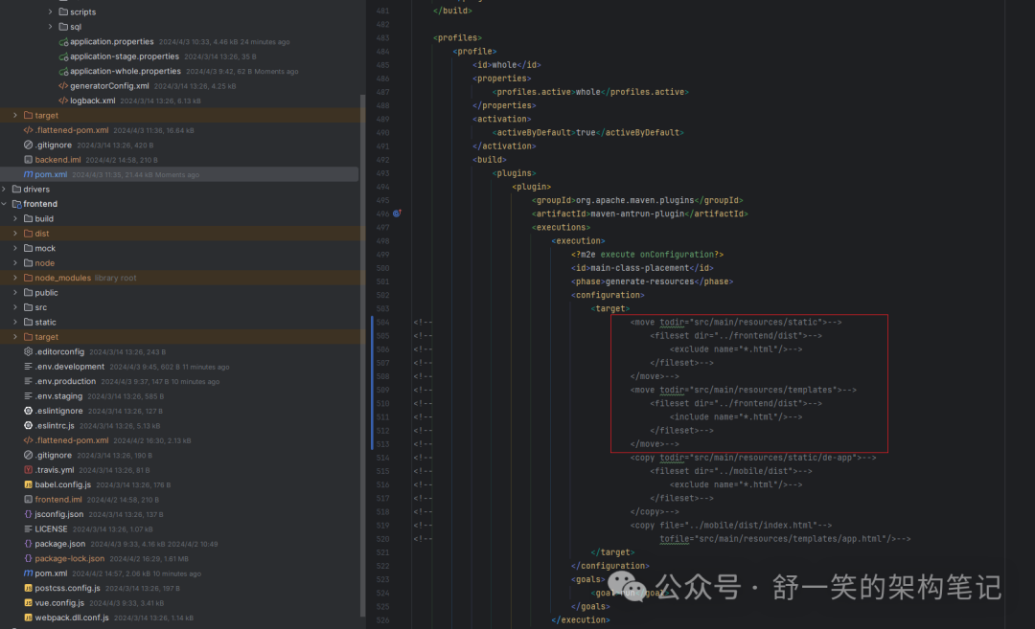Expand the dist folder in frontend
This screenshot has width=1035, height=629.
tap(15, 234)
